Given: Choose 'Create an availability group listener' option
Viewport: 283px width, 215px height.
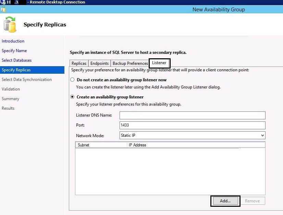Looking at the screenshot, I should [72, 97].
